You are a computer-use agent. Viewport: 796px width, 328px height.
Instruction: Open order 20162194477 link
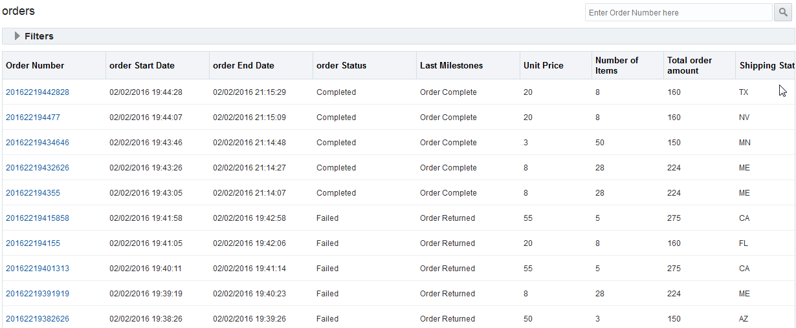coord(33,118)
